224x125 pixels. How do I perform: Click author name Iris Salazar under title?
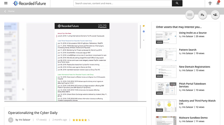(25, 120)
